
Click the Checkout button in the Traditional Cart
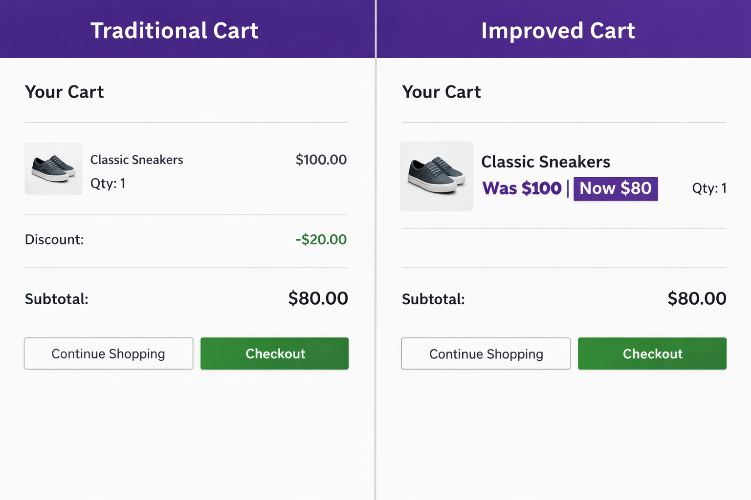pyautogui.click(x=274, y=354)
